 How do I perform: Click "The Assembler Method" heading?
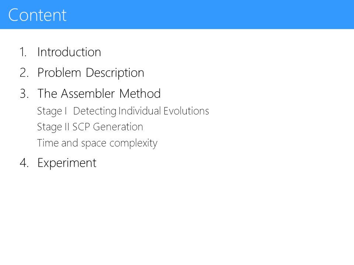(x=99, y=93)
